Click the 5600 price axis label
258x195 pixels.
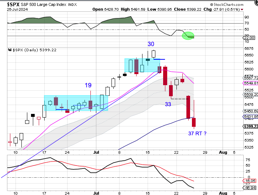pyautogui.click(x=249, y=69)
